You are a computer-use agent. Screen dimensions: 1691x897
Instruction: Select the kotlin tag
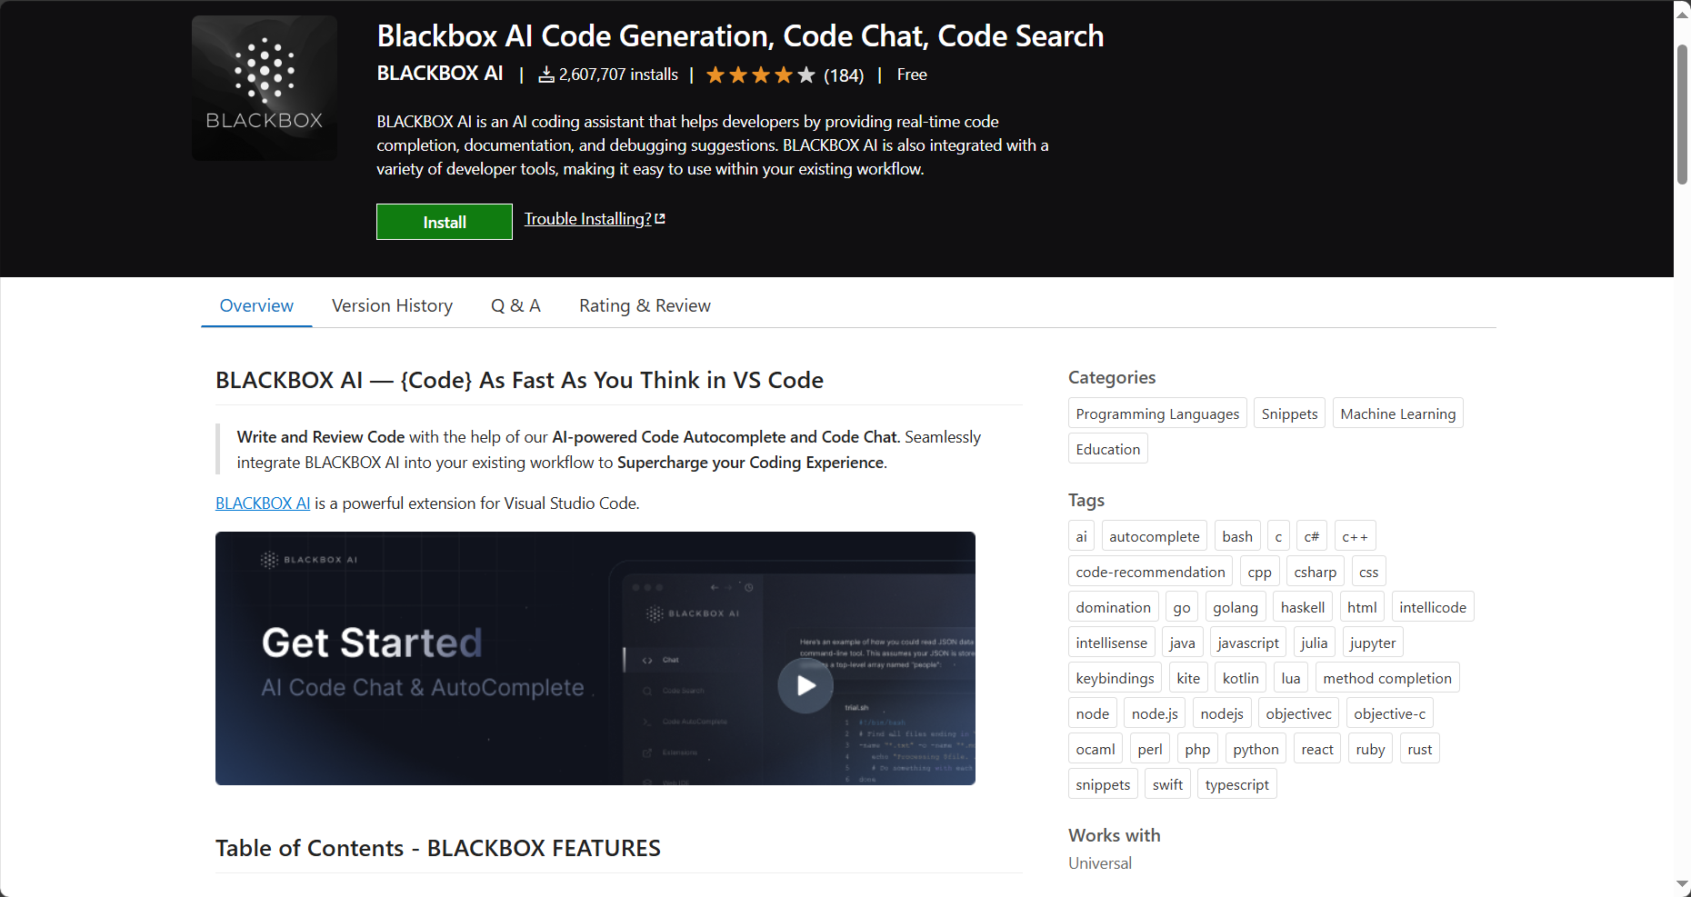pos(1241,678)
